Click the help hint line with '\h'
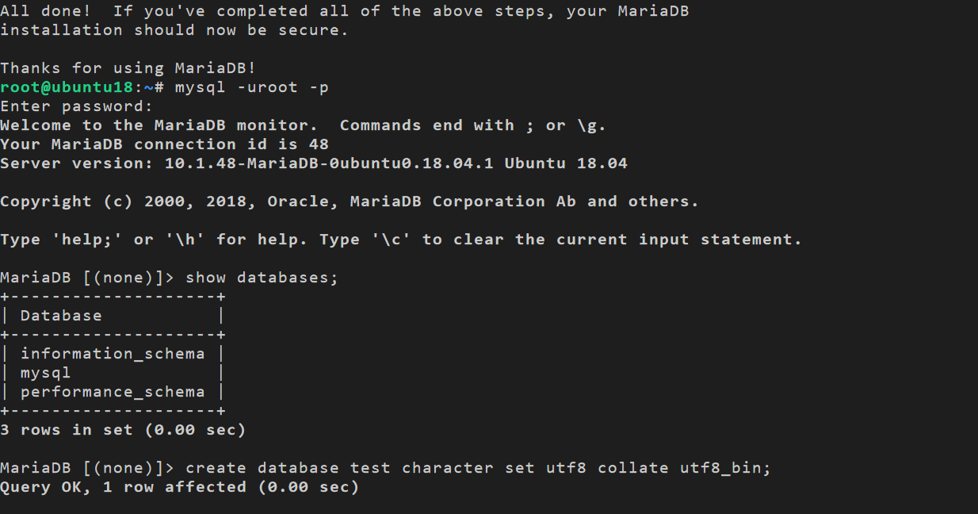This screenshot has height=514, width=978. (400, 240)
